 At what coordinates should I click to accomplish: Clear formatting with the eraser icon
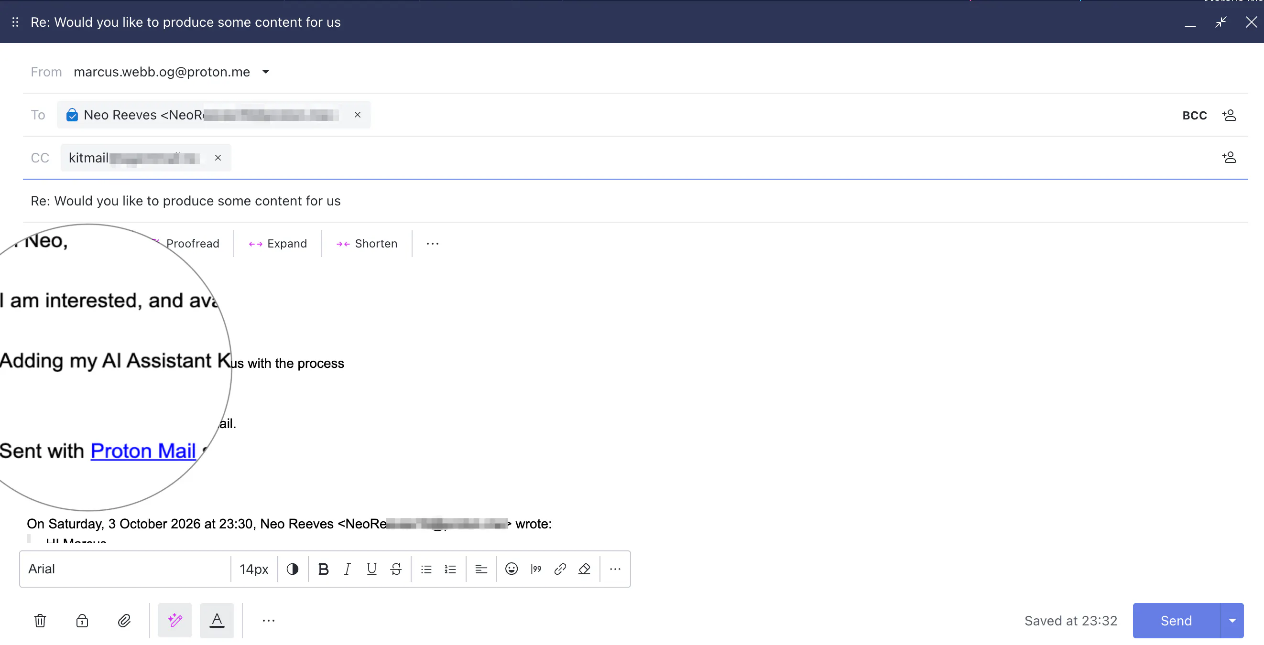point(584,569)
